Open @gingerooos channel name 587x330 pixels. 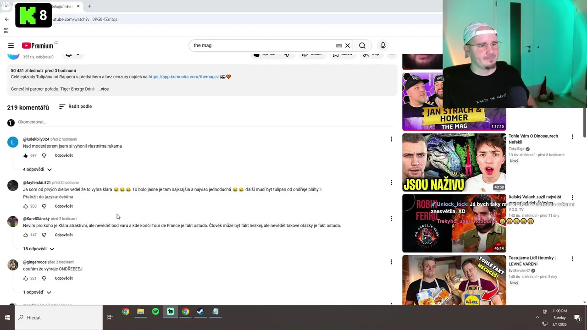[35, 262]
